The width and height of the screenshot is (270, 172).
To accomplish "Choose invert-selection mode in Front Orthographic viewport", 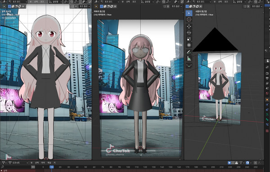I will (20, 6).
